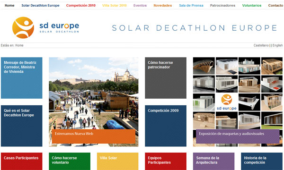Open the purple Semana de la Arquitectura tile
This screenshot has height=170, width=284.
(x=213, y=161)
